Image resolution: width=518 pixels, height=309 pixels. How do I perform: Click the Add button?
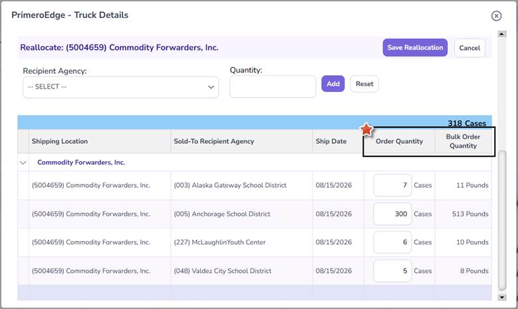pos(333,84)
